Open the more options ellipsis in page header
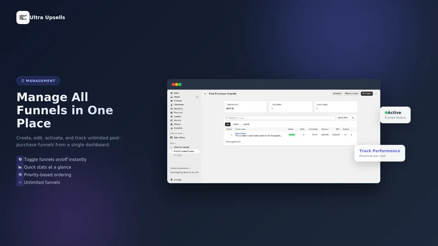The width and height of the screenshot is (438, 246). point(376,93)
